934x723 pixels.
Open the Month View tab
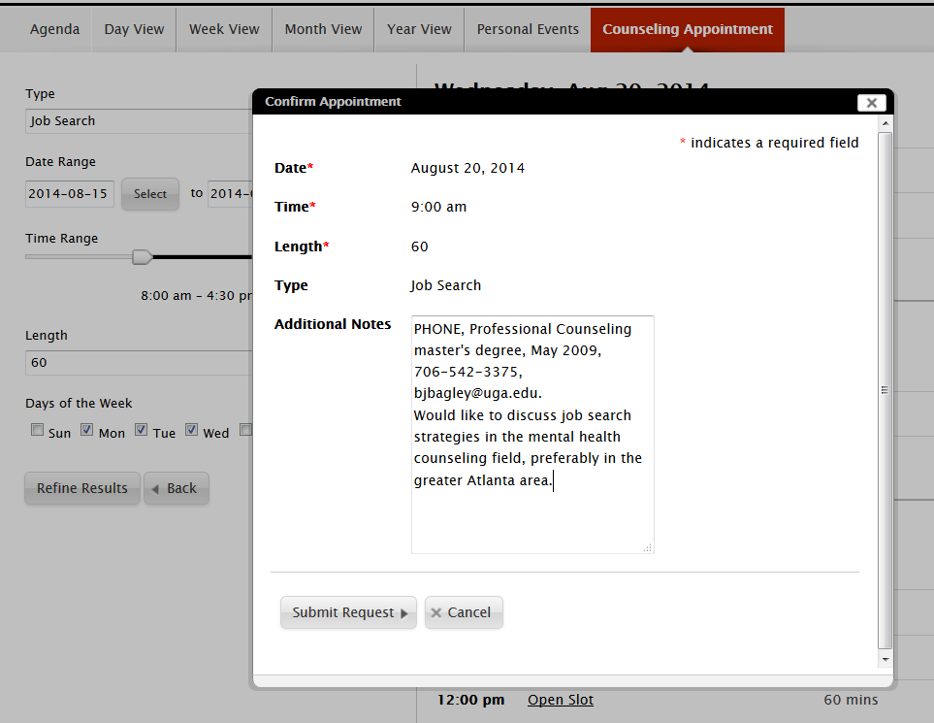tap(323, 29)
